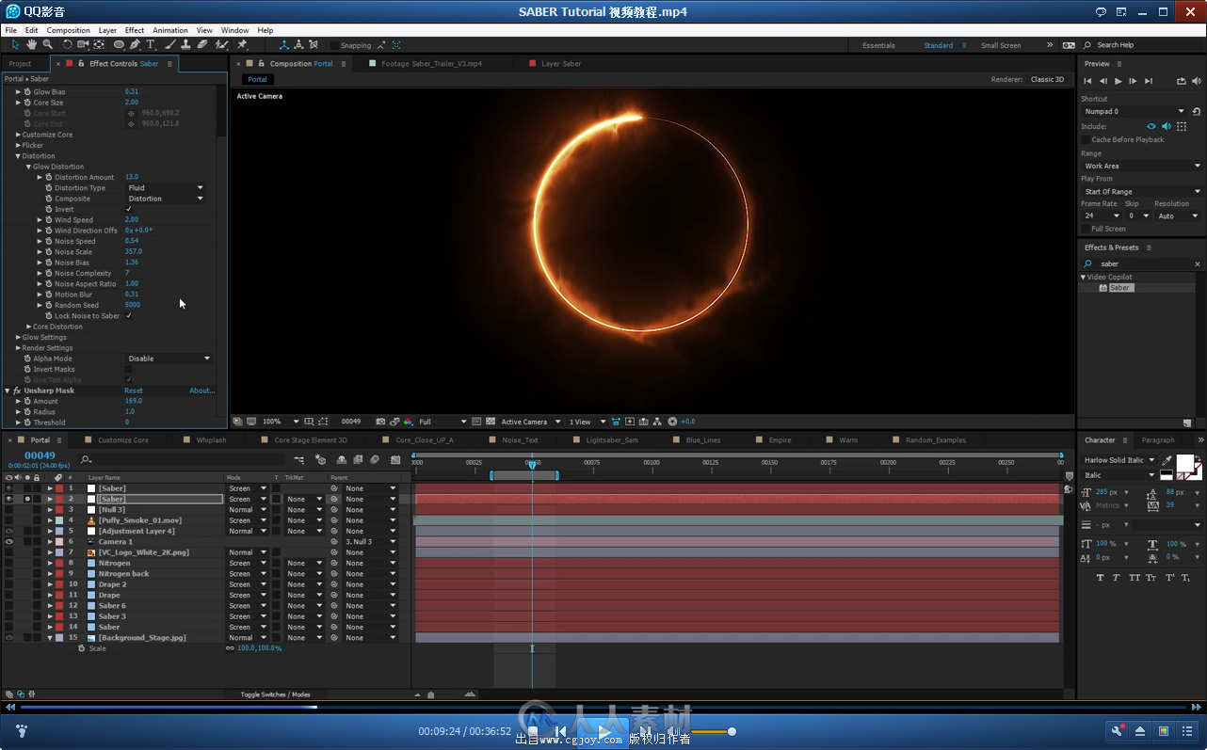Expand the Customize Core property group
Screen dimensions: 1207x750
[x=18, y=135]
